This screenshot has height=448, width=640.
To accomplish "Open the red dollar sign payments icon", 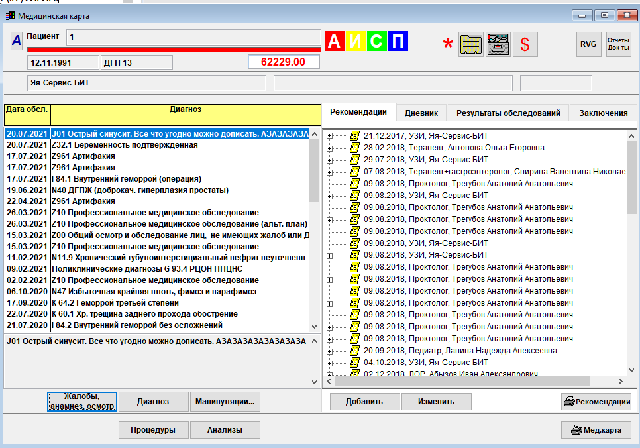I will 525,44.
